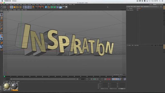Add a Subdivision Surface generator
Screen dimensions: 165x93
[52, 7]
